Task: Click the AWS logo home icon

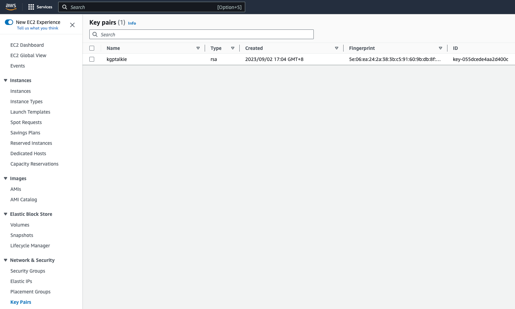Action: point(11,7)
